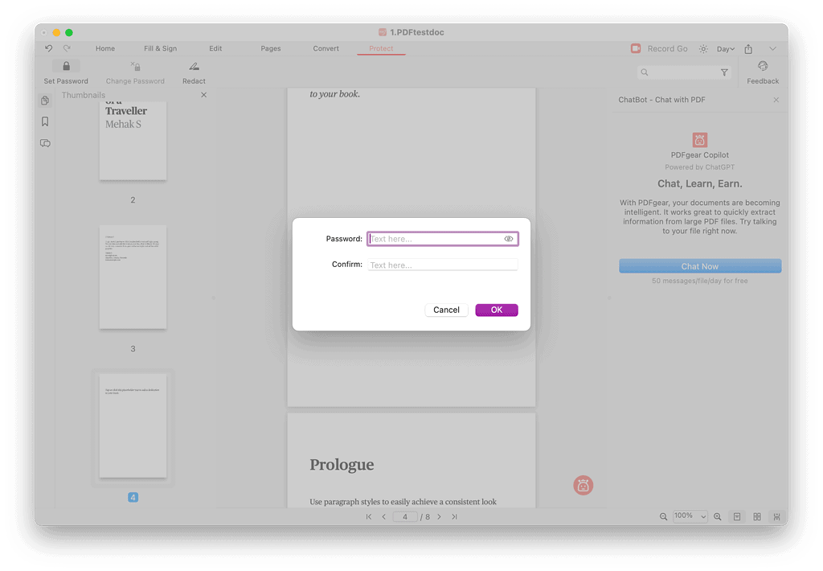Click the floating Copilot robot icon
The width and height of the screenshot is (823, 571).
583,485
